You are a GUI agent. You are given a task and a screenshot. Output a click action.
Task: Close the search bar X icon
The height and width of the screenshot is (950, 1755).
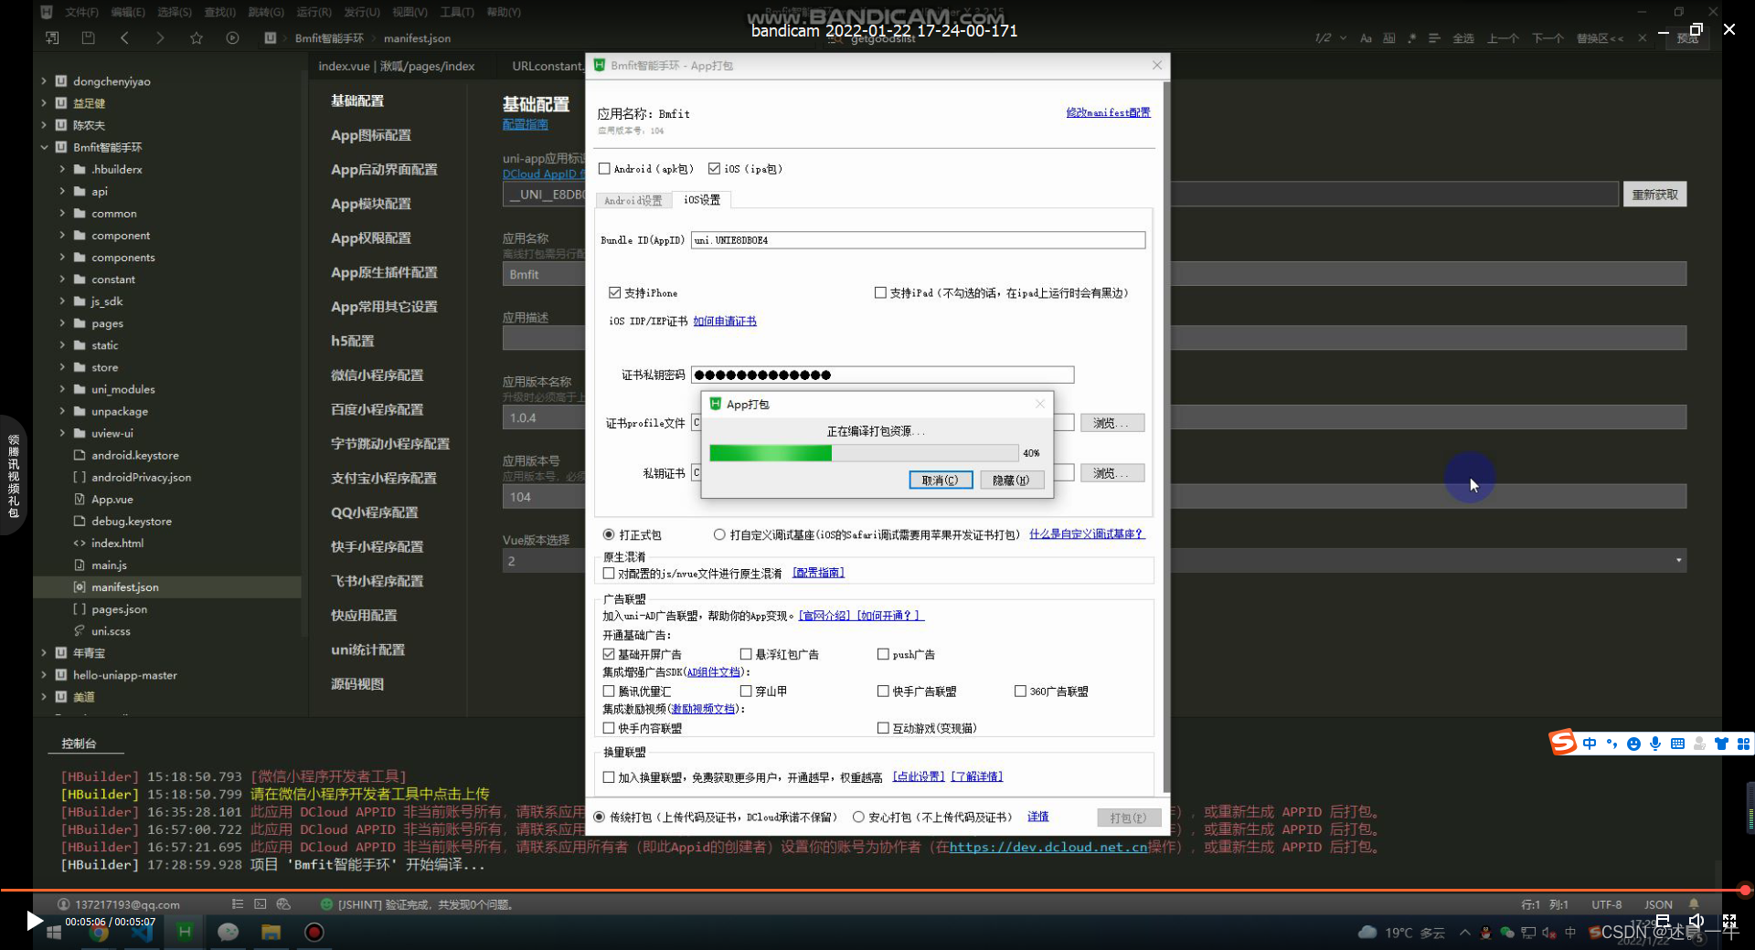tap(1642, 37)
